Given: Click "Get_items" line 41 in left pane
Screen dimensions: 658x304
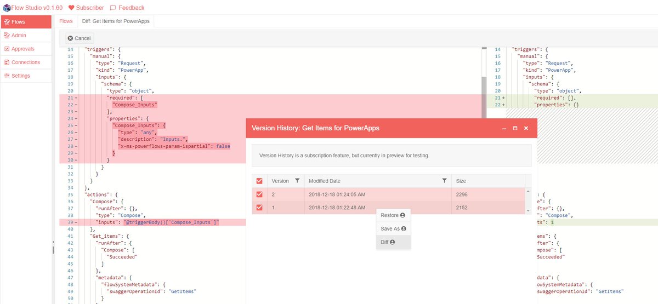Looking at the screenshot, I should 110,236.
